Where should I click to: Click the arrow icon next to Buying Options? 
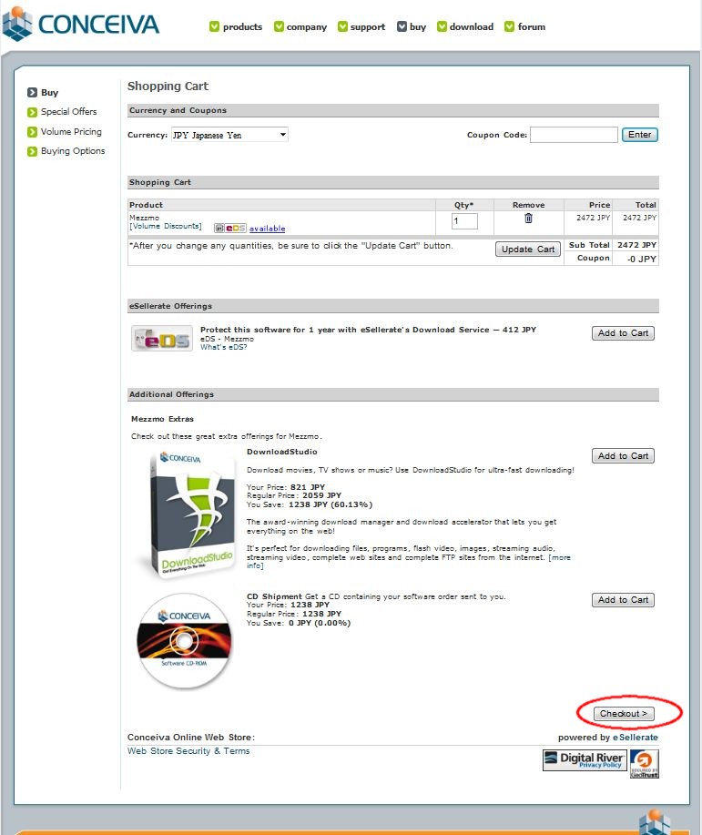coord(32,152)
